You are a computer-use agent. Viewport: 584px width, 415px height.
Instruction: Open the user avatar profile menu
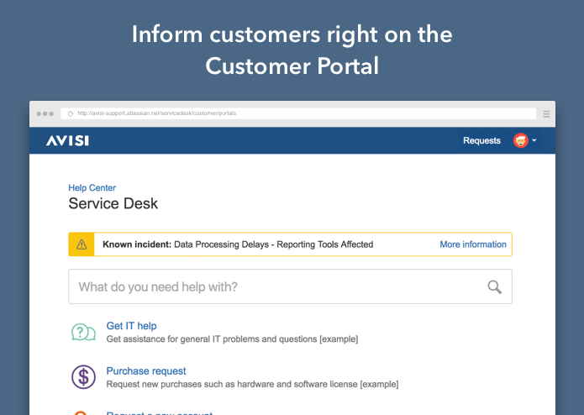click(520, 140)
